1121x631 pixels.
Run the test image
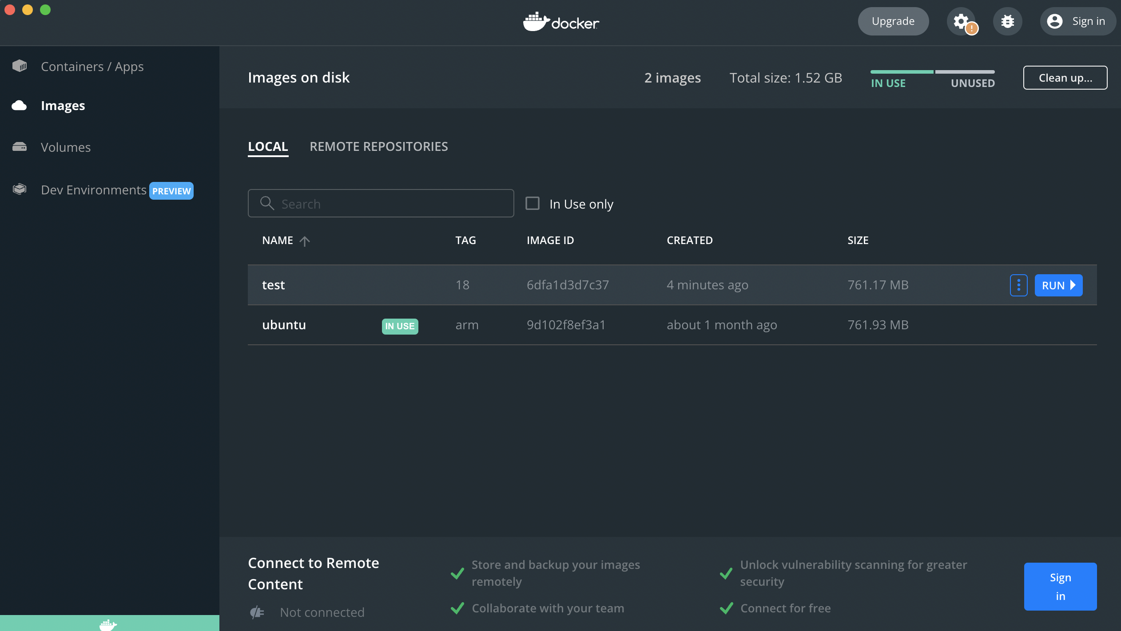[1058, 285]
